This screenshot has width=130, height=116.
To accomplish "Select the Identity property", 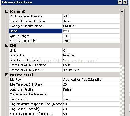I will coord(36,80).
